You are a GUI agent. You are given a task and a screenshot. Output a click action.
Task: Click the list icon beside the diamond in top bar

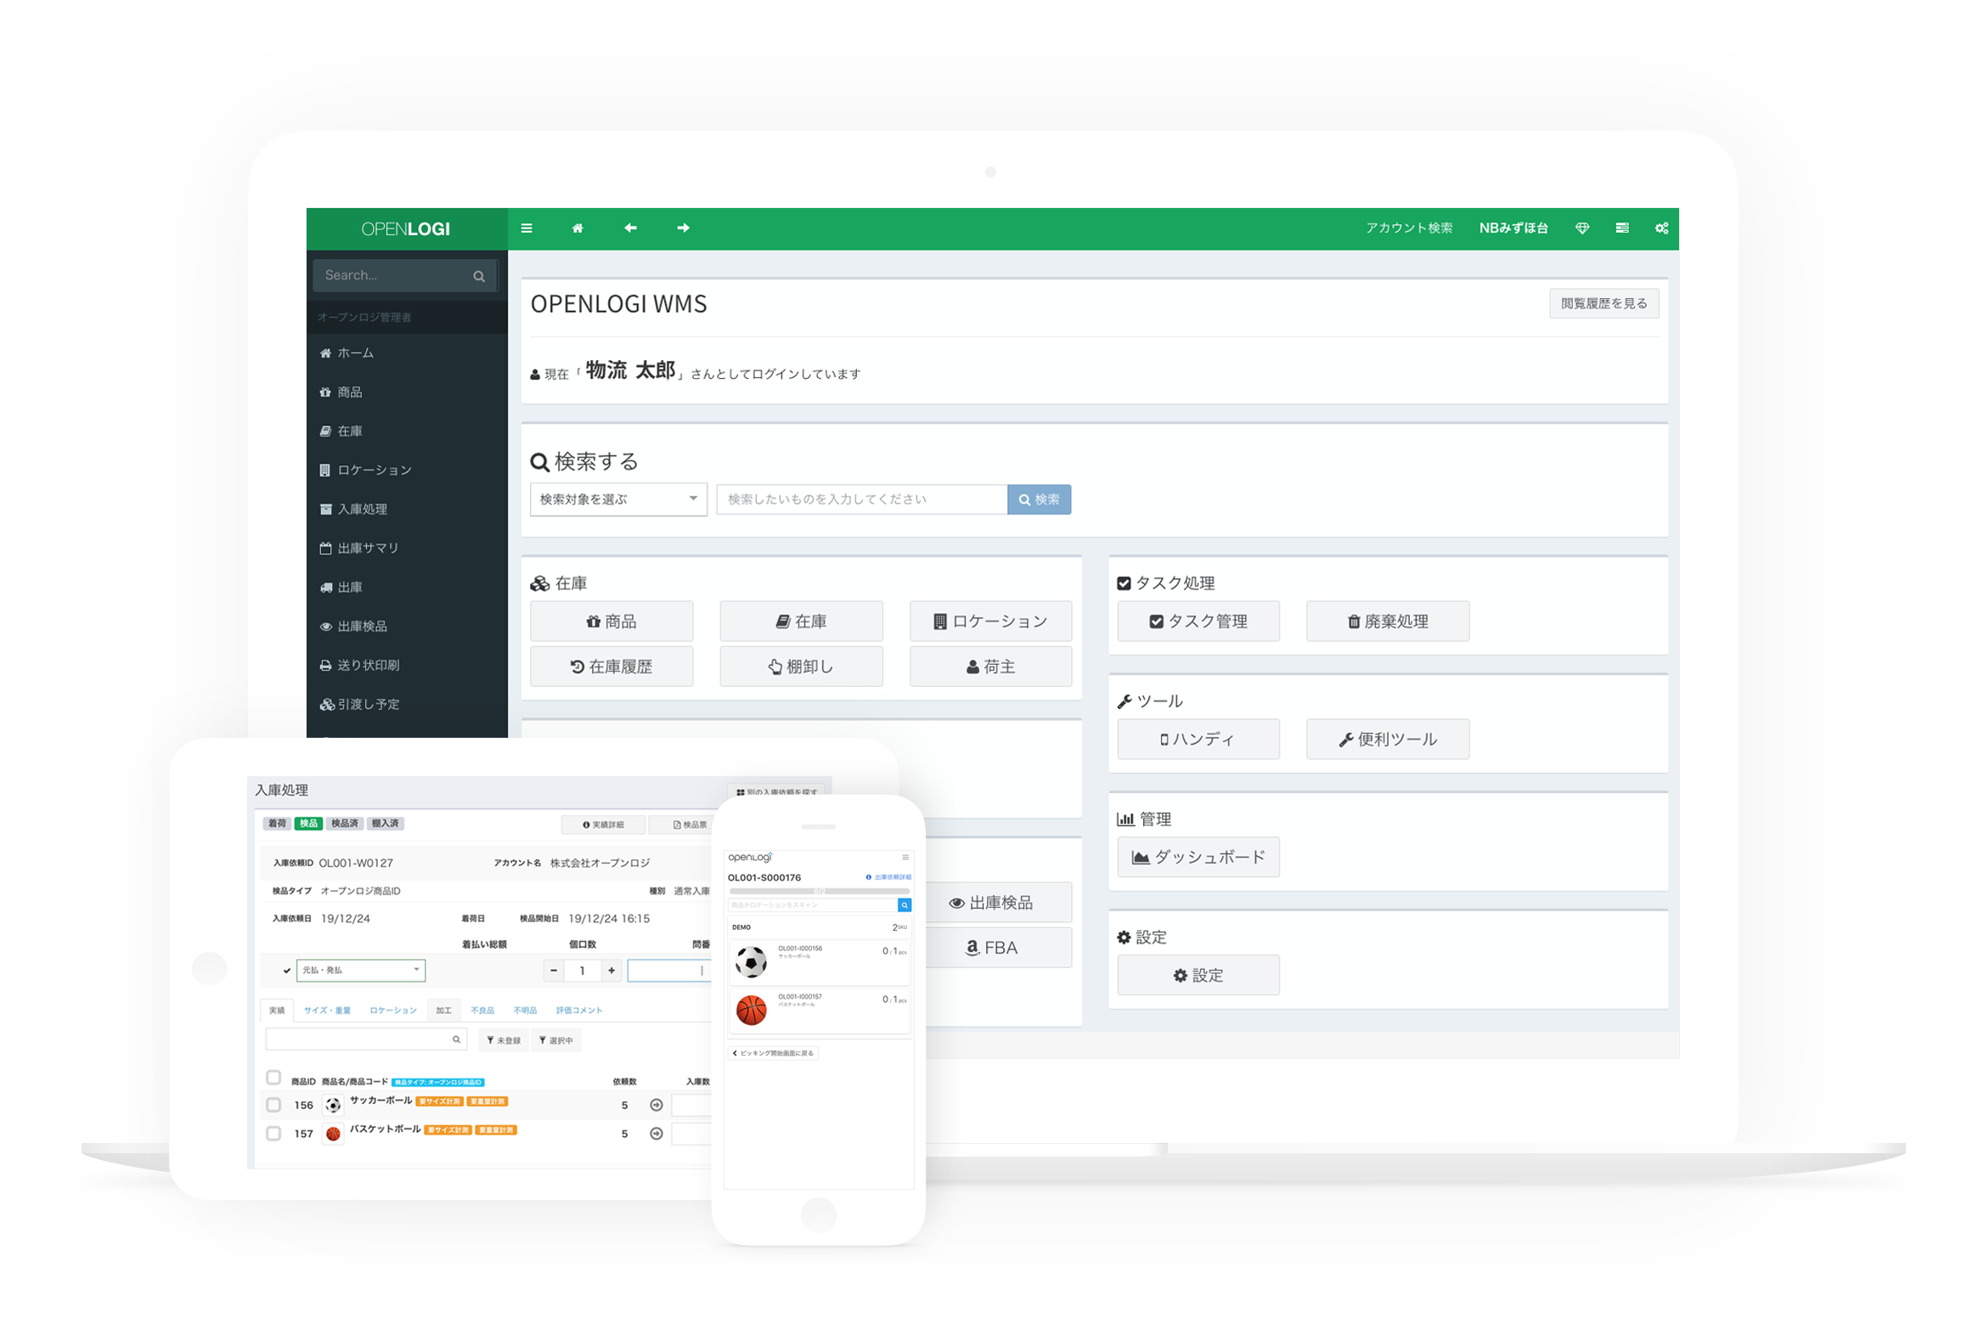pyautogui.click(x=1621, y=228)
